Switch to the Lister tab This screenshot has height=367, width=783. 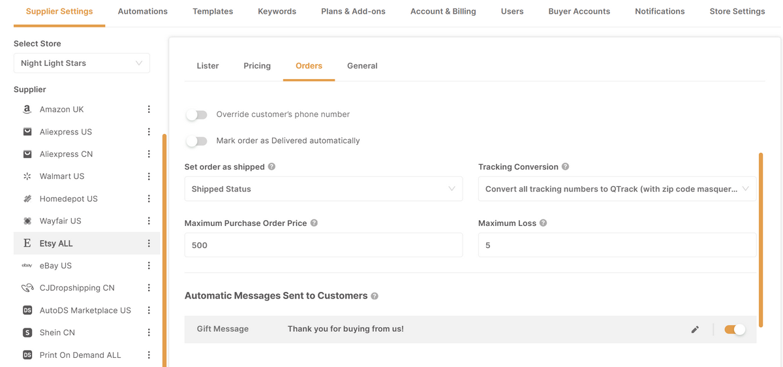[207, 66]
